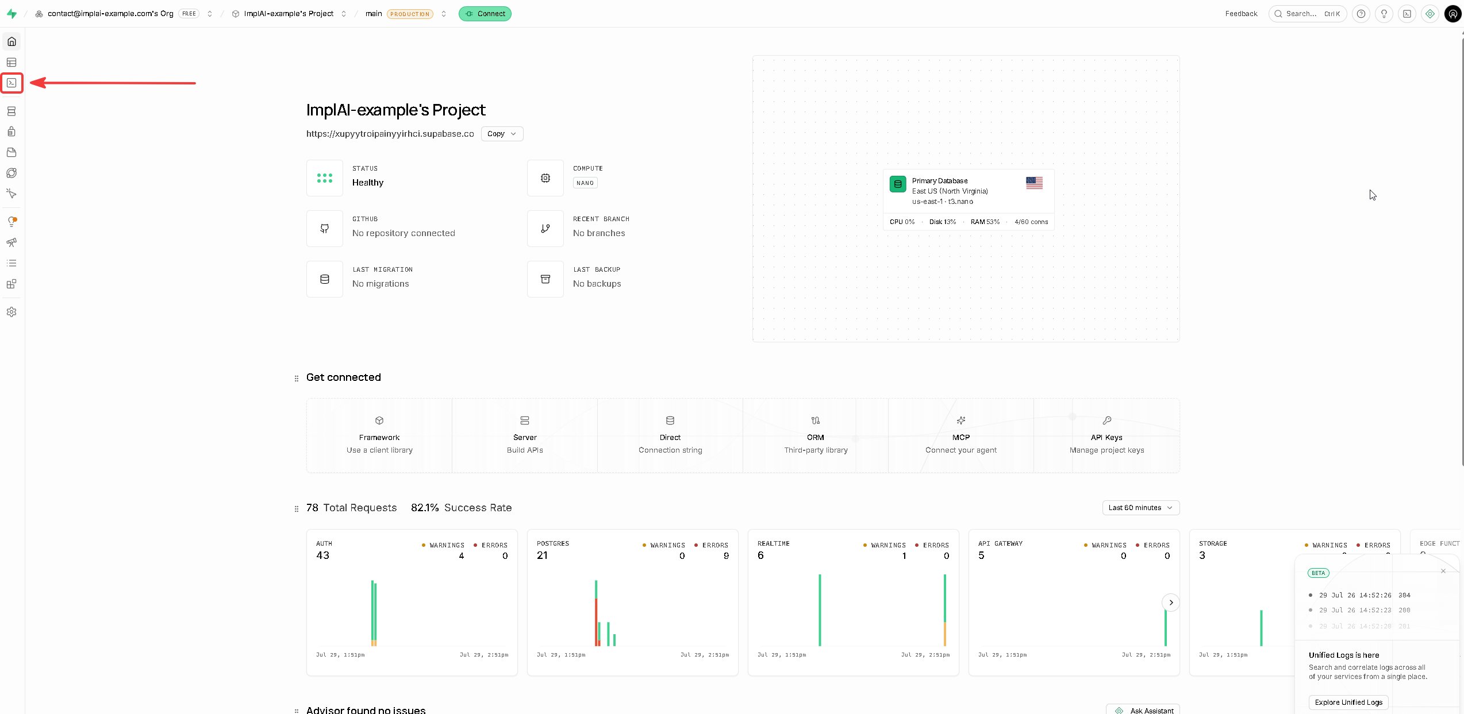Click the Supabase logo top left
Viewport: 1464px width, 714px height.
coord(11,14)
